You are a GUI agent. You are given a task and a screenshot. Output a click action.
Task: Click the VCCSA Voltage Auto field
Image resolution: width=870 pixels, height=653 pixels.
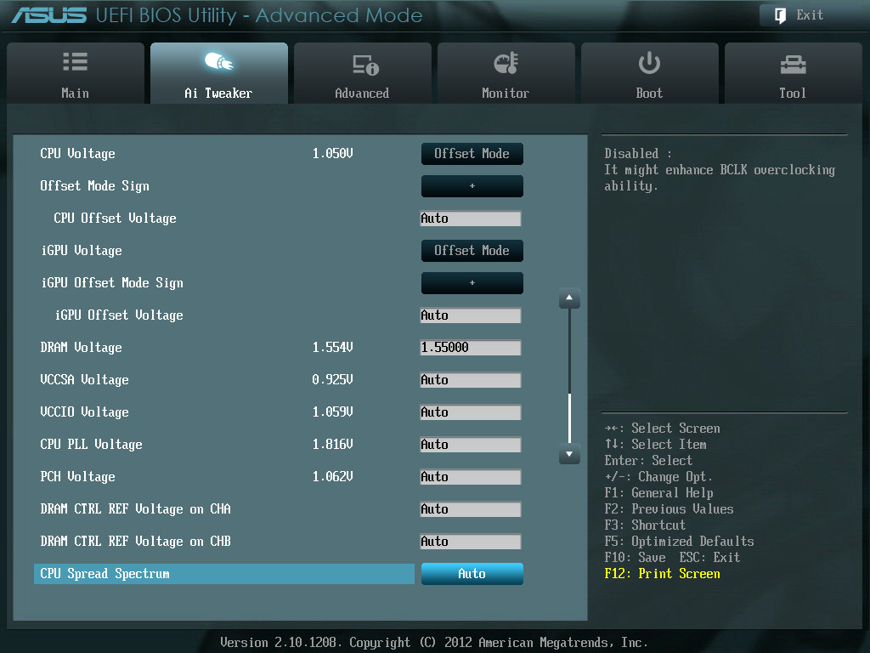pyautogui.click(x=471, y=380)
